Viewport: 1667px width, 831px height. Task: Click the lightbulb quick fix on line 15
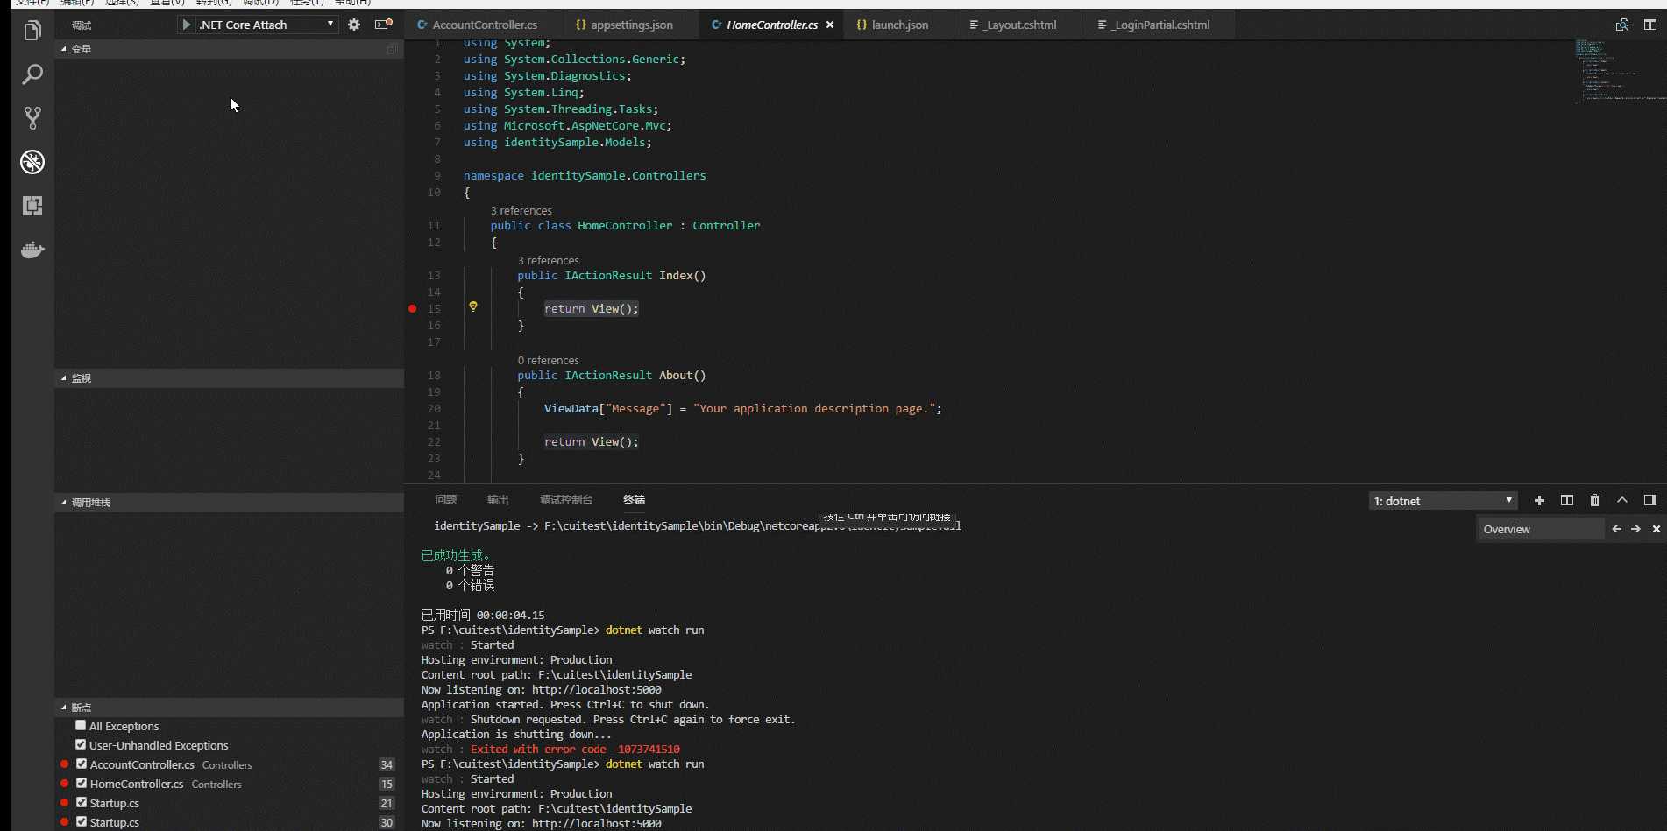coord(473,307)
